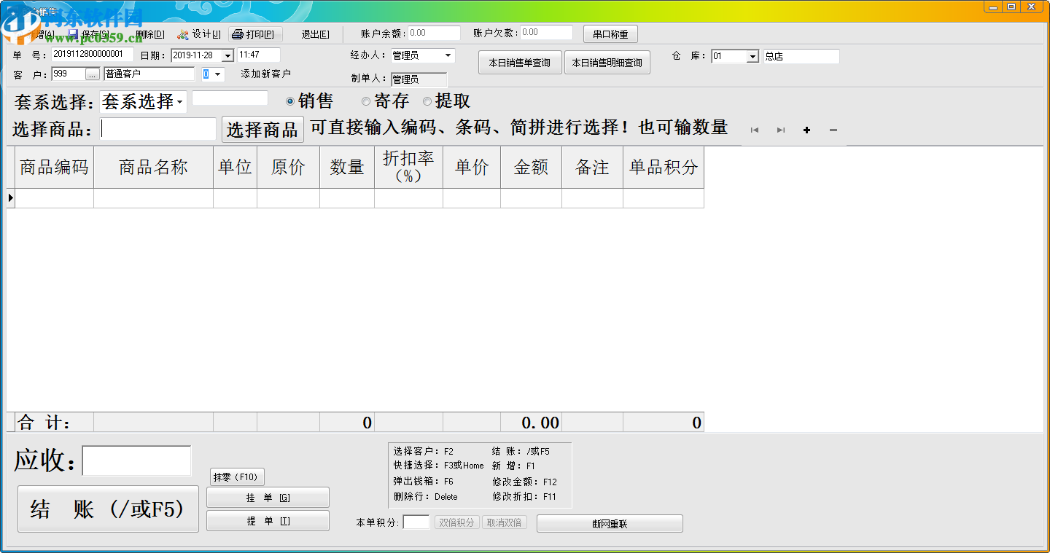The image size is (1050, 553).
Task: Click the Select Product (选择商品) button
Action: click(x=262, y=130)
